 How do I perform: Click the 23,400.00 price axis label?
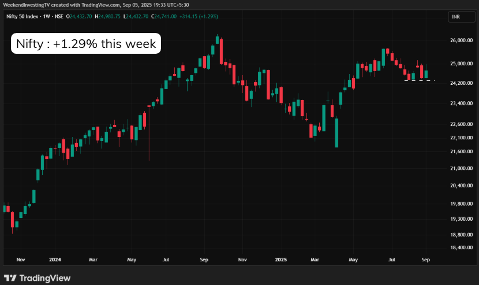coord(461,103)
